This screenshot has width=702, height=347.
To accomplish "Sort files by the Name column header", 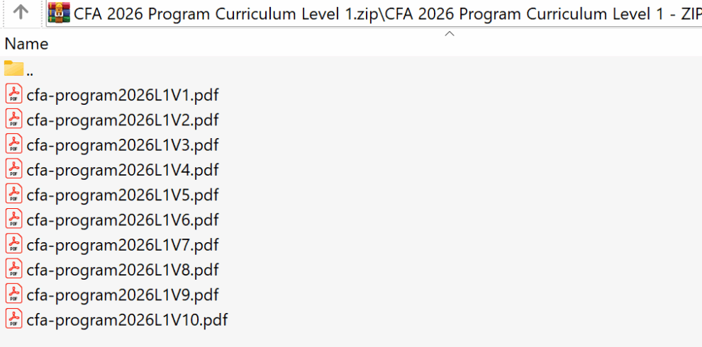I will pos(27,44).
